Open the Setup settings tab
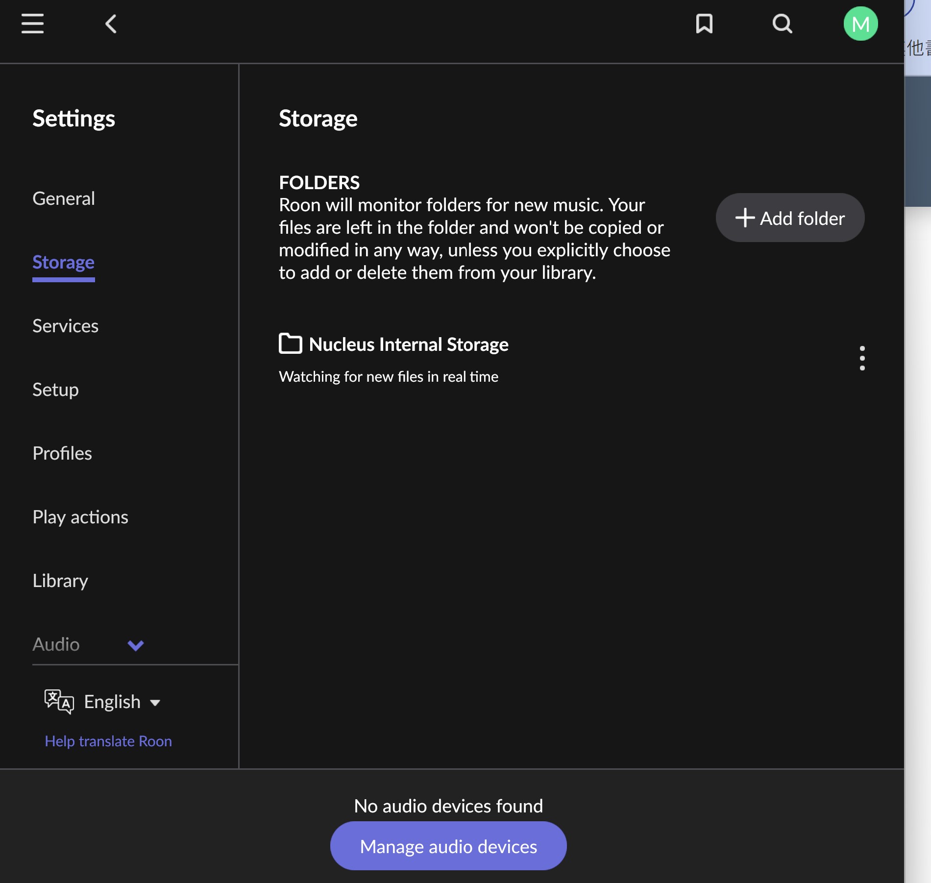This screenshot has height=883, width=931. pyautogui.click(x=55, y=390)
